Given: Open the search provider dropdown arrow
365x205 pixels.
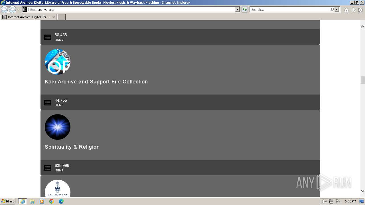Looking at the screenshot, I should coord(337,9).
